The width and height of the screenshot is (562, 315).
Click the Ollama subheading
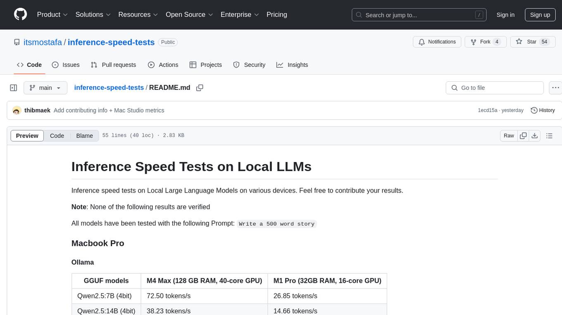[x=83, y=262]
